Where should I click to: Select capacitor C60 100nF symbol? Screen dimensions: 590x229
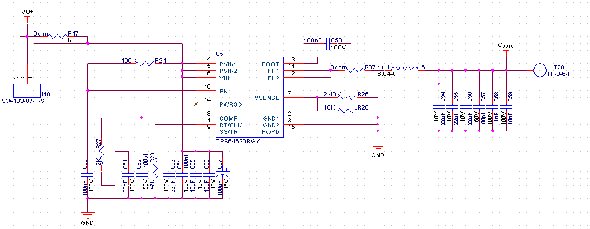[87, 175]
